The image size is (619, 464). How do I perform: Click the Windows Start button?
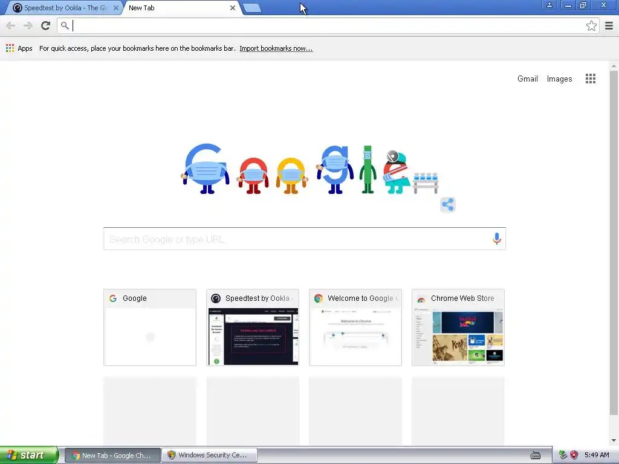[29, 456]
